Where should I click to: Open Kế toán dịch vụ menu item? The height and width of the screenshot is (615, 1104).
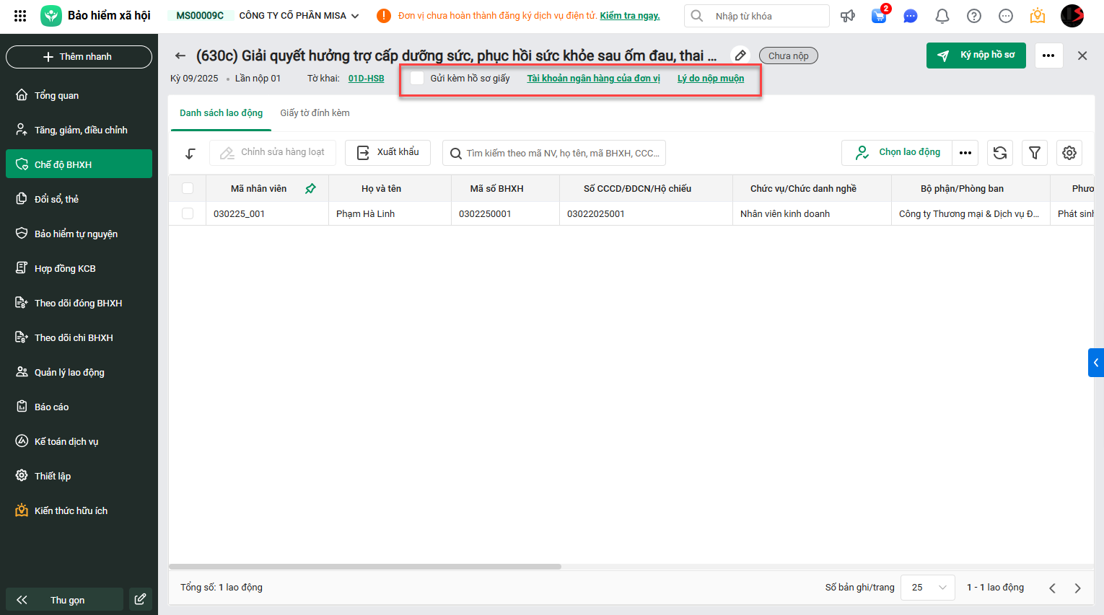79,441
